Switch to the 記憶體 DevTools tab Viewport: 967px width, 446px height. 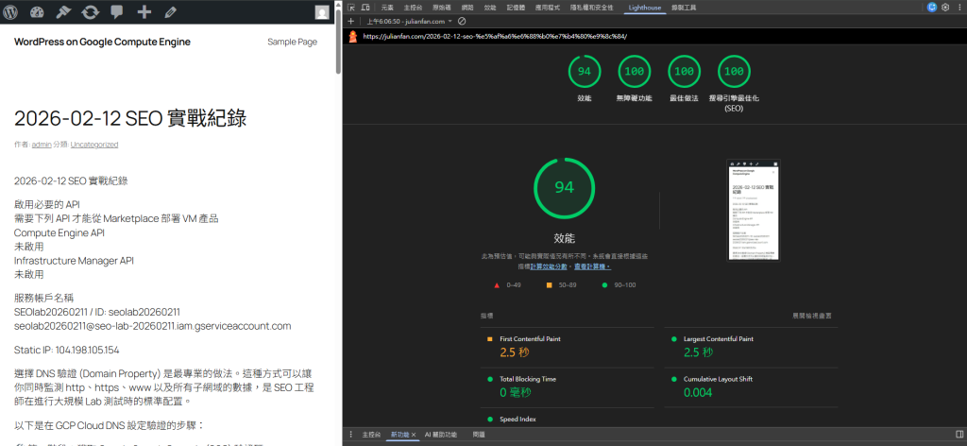point(516,7)
